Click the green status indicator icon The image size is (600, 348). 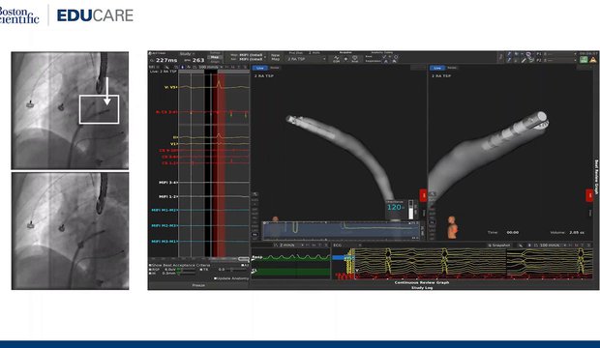coord(584,59)
